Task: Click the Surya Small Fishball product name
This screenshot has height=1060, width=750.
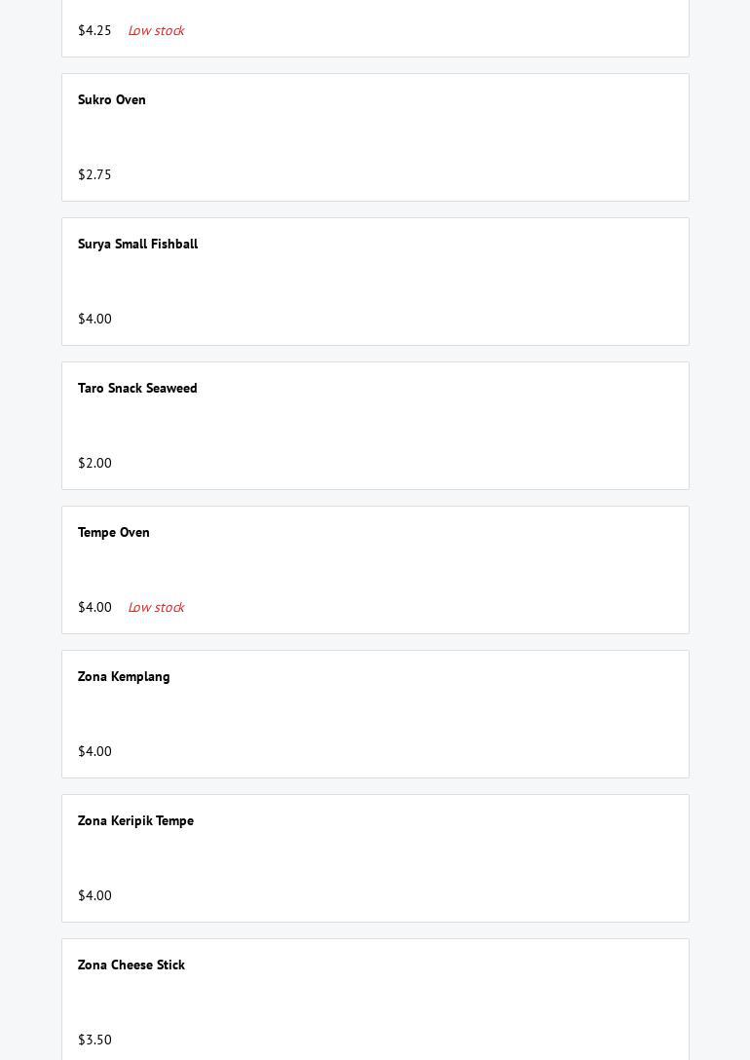Action: (137, 244)
